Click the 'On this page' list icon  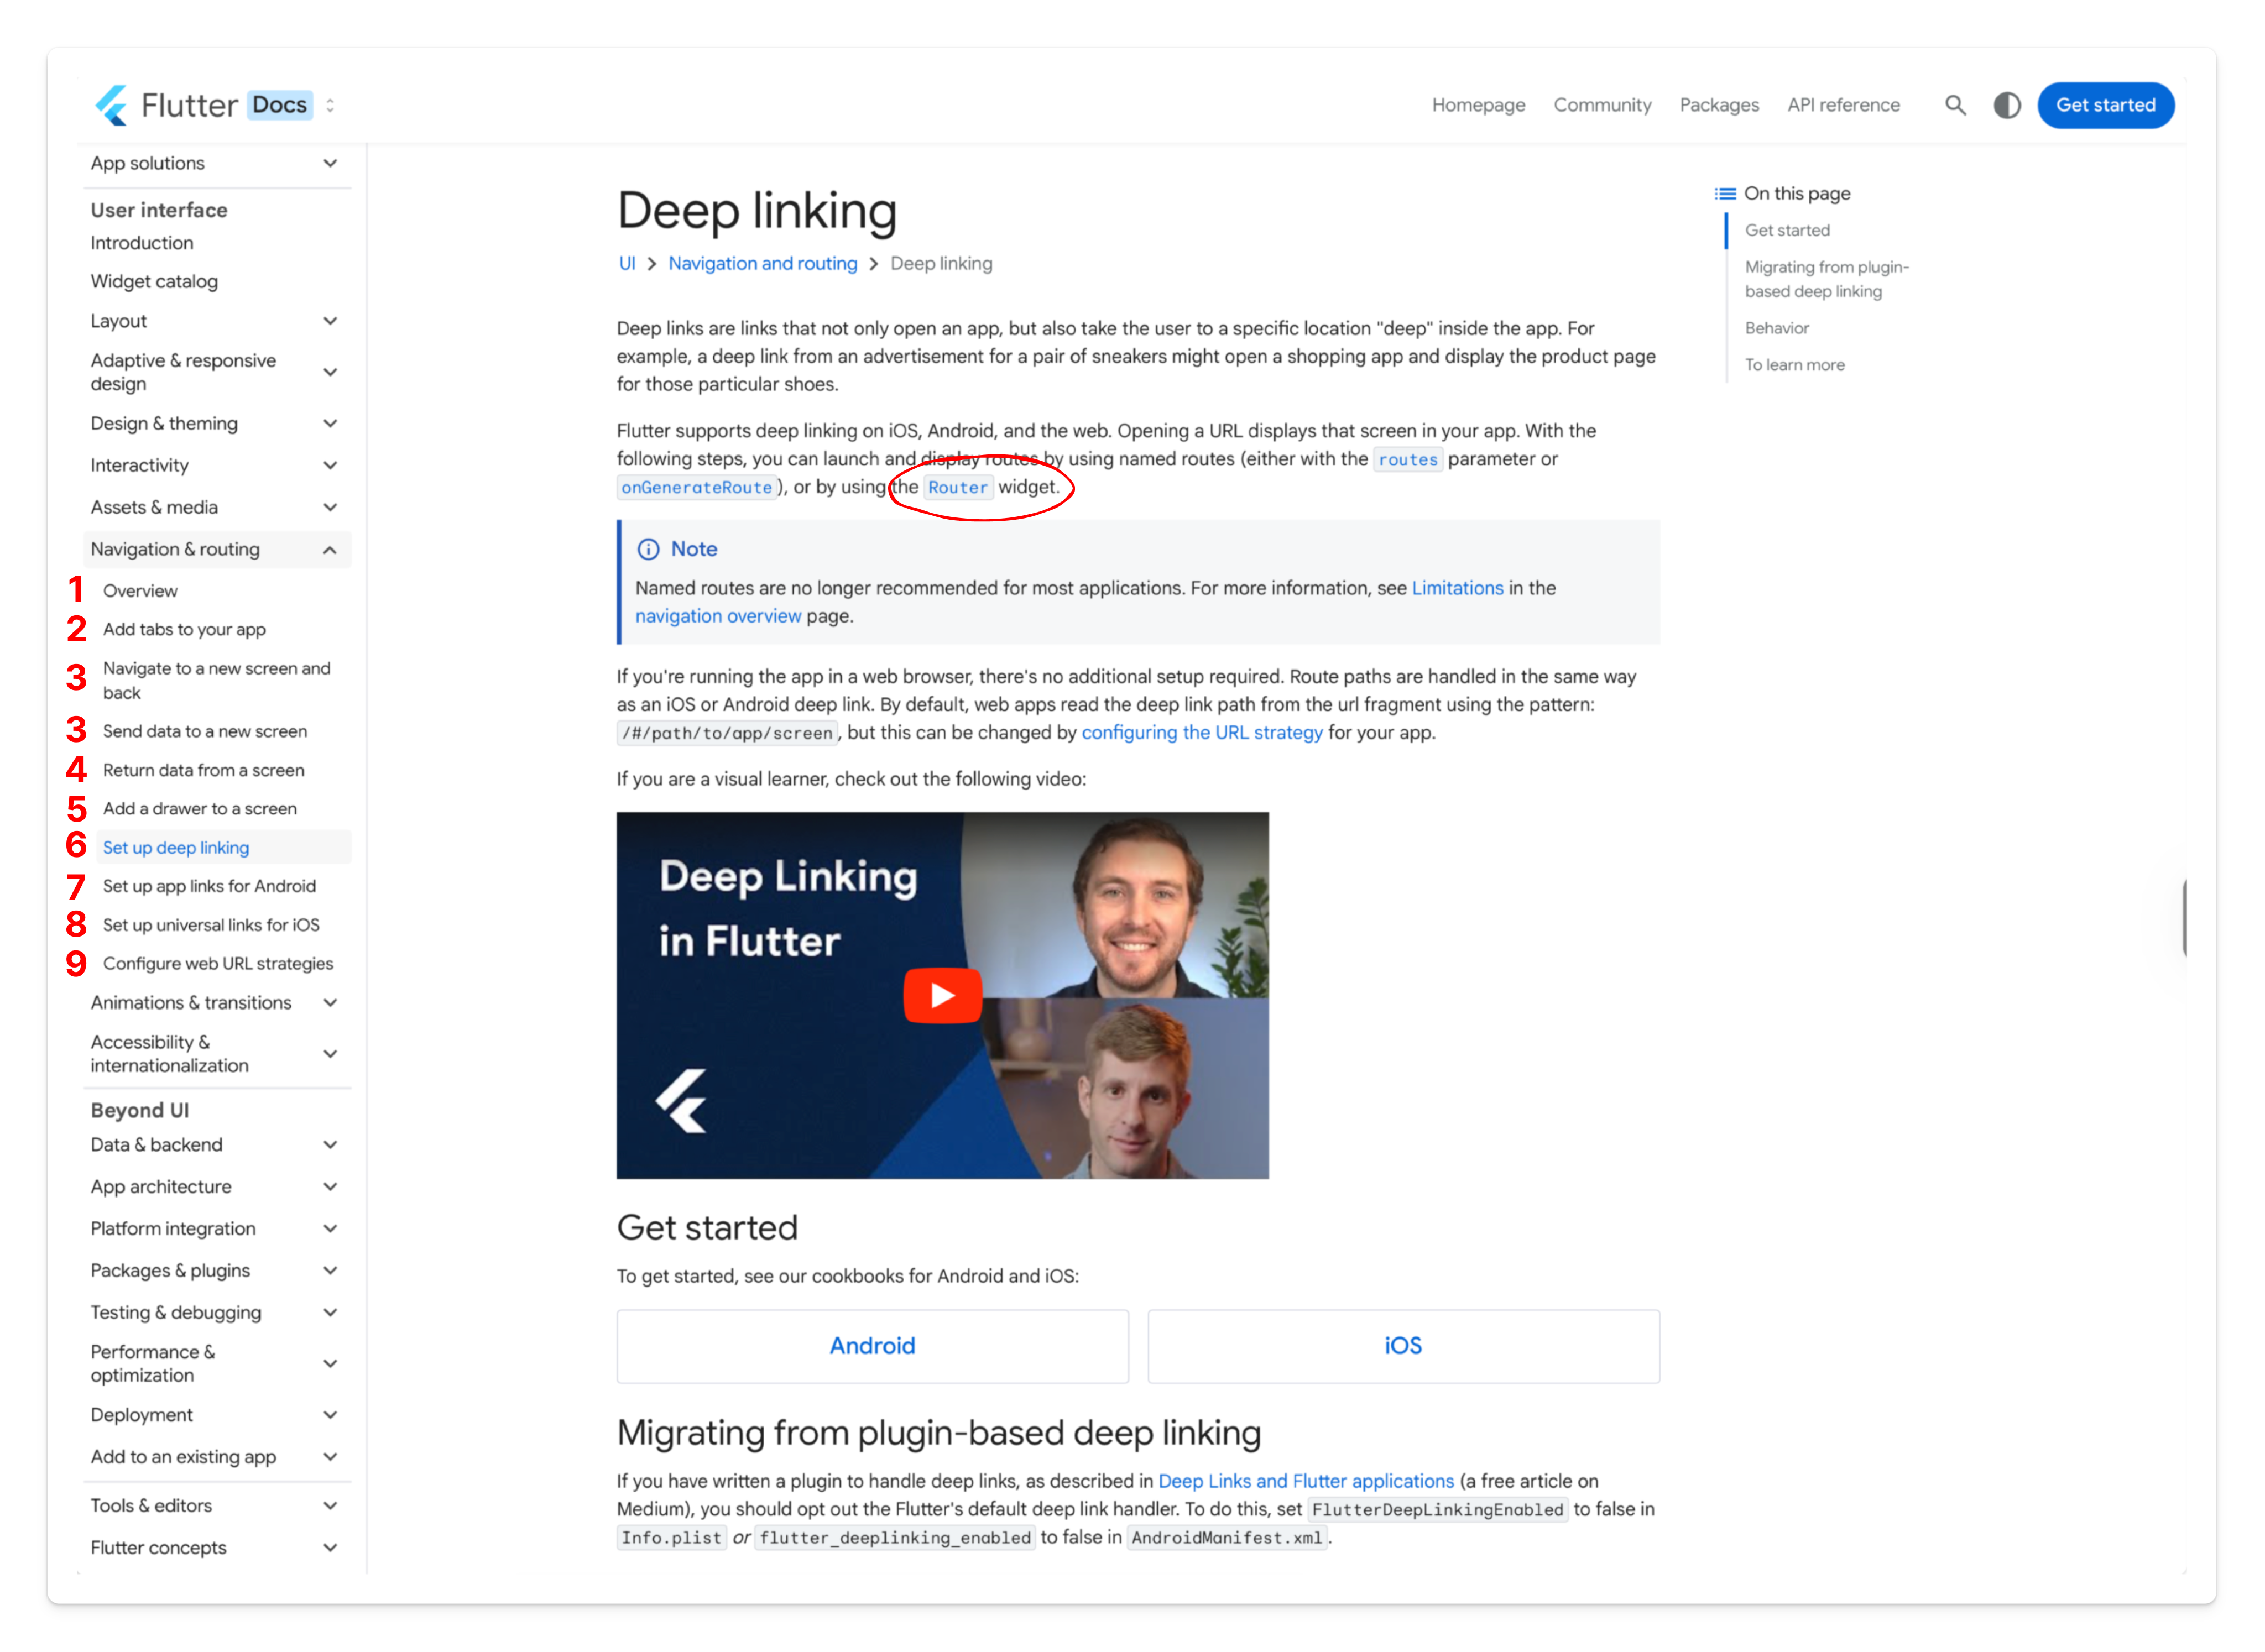click(x=1725, y=193)
